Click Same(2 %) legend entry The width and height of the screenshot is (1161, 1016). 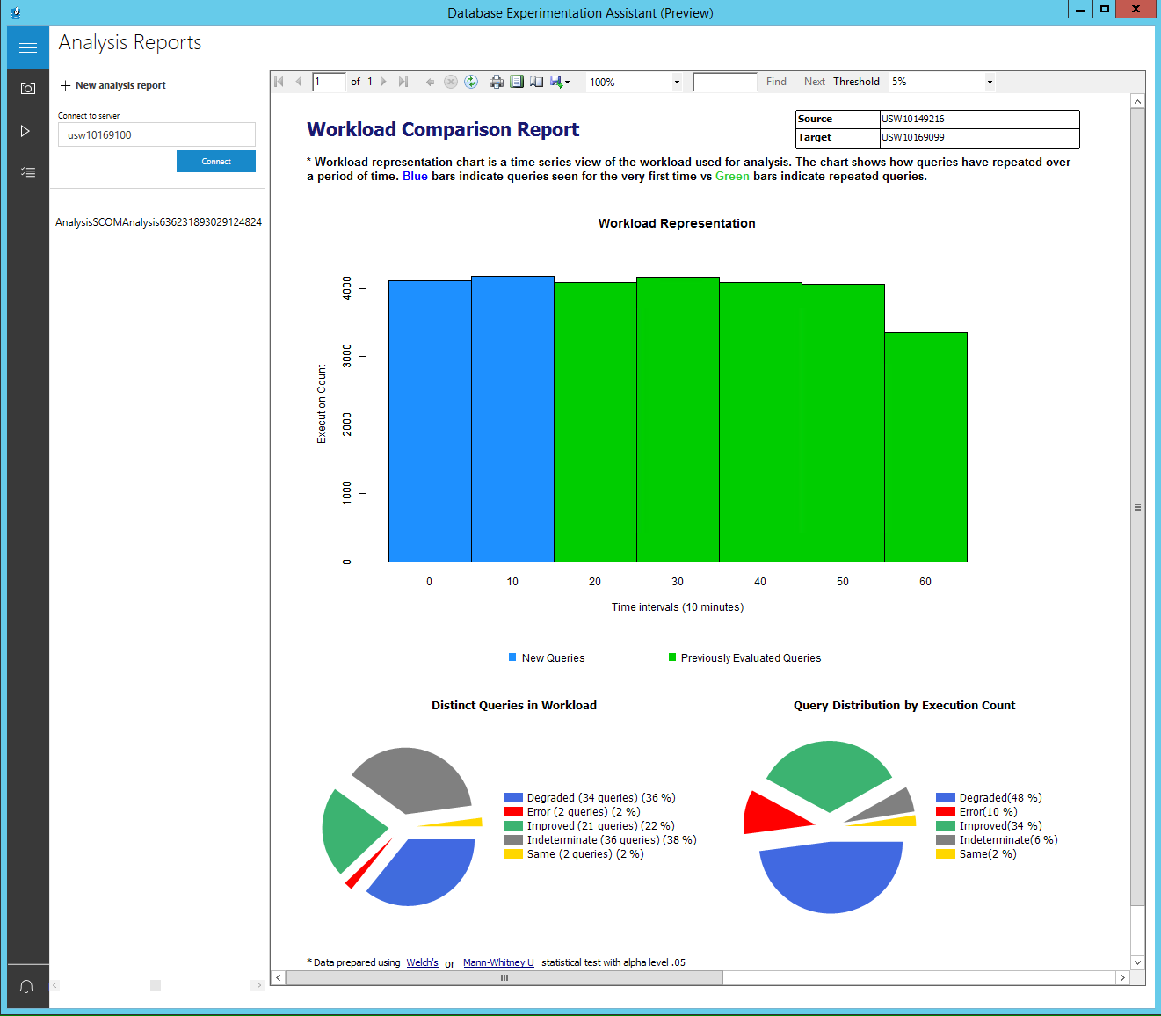pyautogui.click(x=976, y=854)
